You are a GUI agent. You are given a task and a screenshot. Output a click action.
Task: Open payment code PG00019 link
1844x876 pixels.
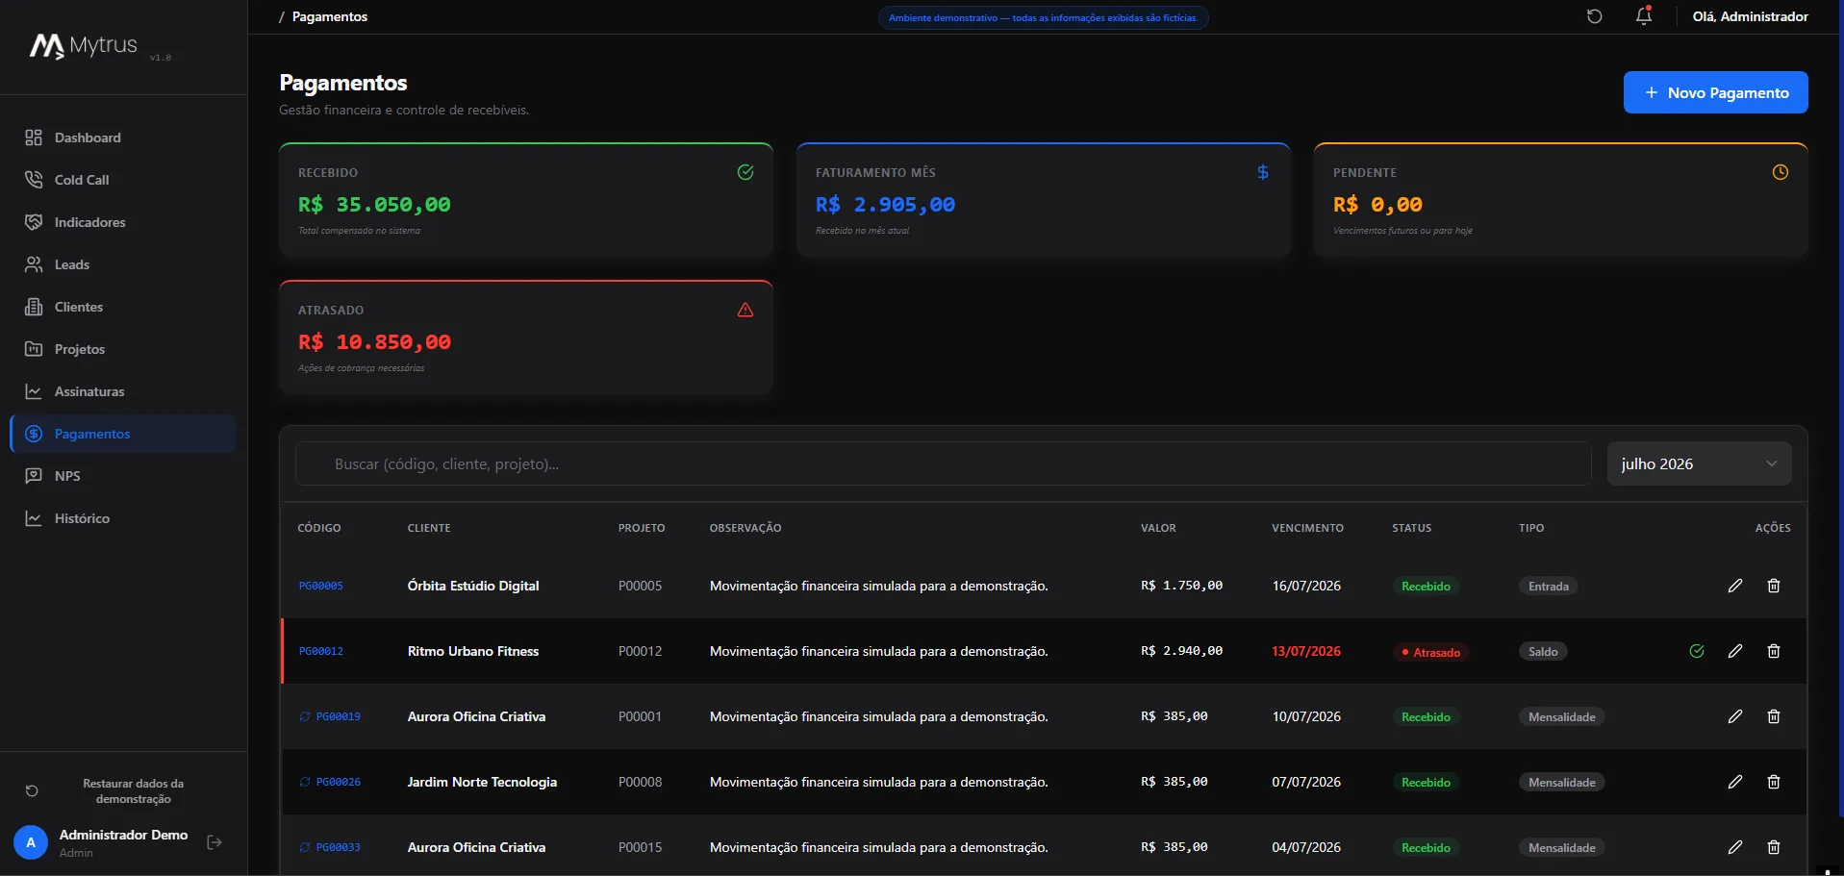[339, 716]
